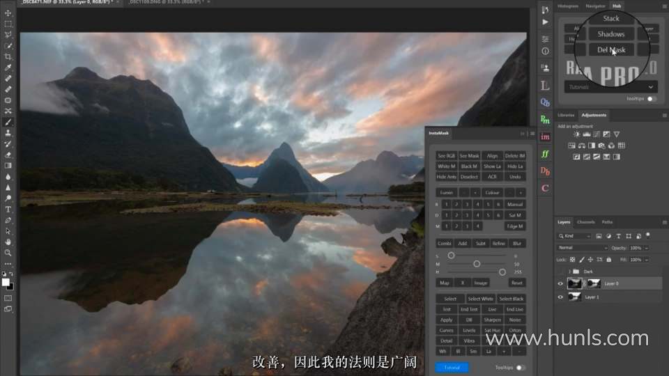Open the Normal blend mode dropdown

click(x=583, y=248)
